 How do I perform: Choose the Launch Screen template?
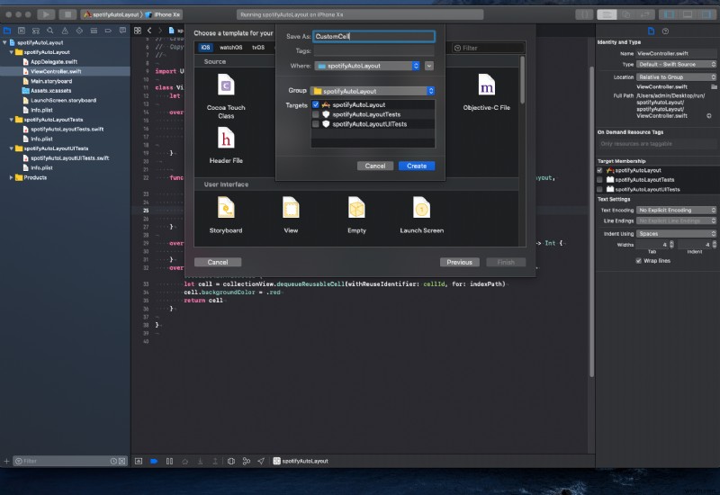point(421,209)
